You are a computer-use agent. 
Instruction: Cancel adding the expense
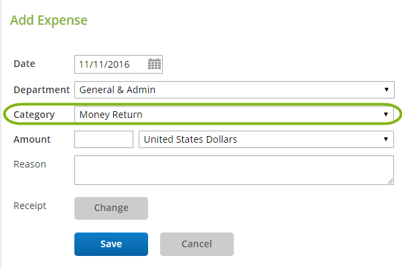pos(197,244)
